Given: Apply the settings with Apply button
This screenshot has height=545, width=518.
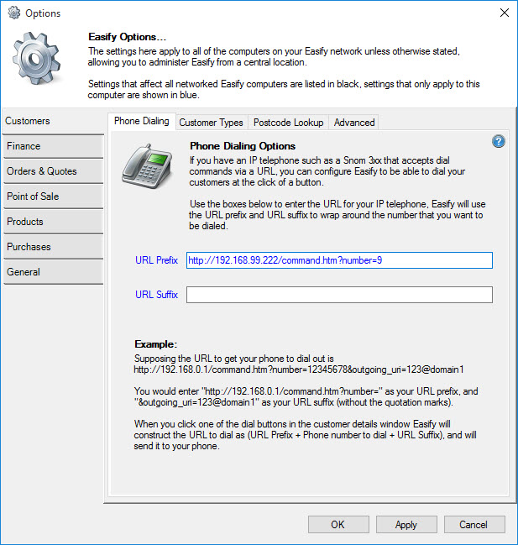Looking at the screenshot, I should [x=406, y=525].
